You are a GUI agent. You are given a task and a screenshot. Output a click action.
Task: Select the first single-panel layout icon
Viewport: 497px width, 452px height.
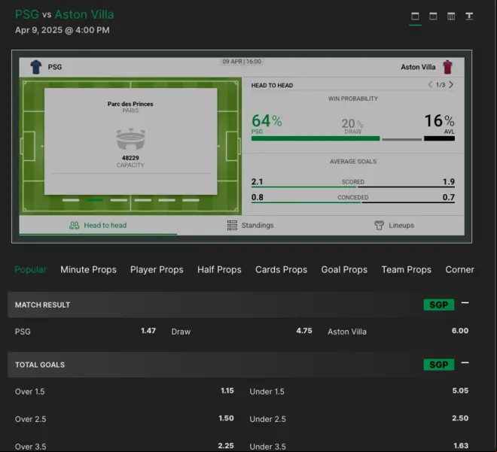(x=415, y=16)
